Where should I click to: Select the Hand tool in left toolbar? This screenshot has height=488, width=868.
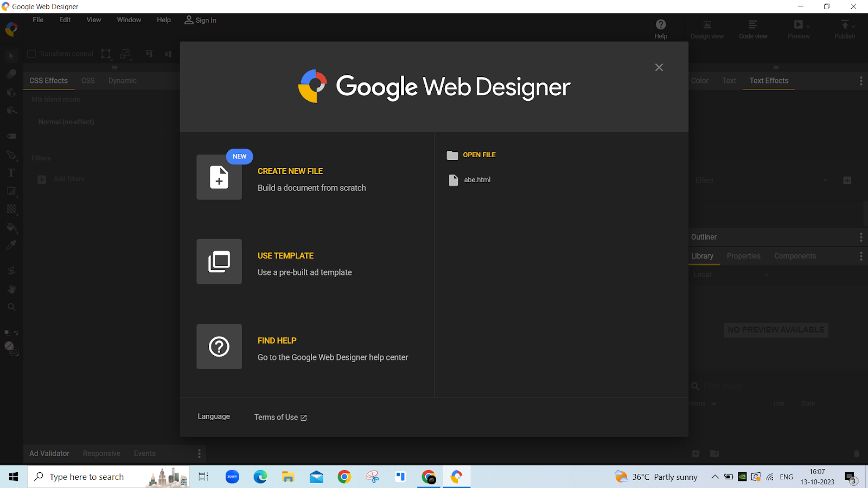[x=11, y=289]
